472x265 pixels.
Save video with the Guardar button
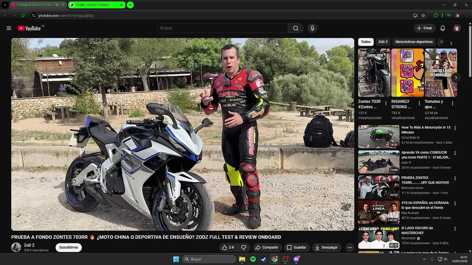click(296, 247)
